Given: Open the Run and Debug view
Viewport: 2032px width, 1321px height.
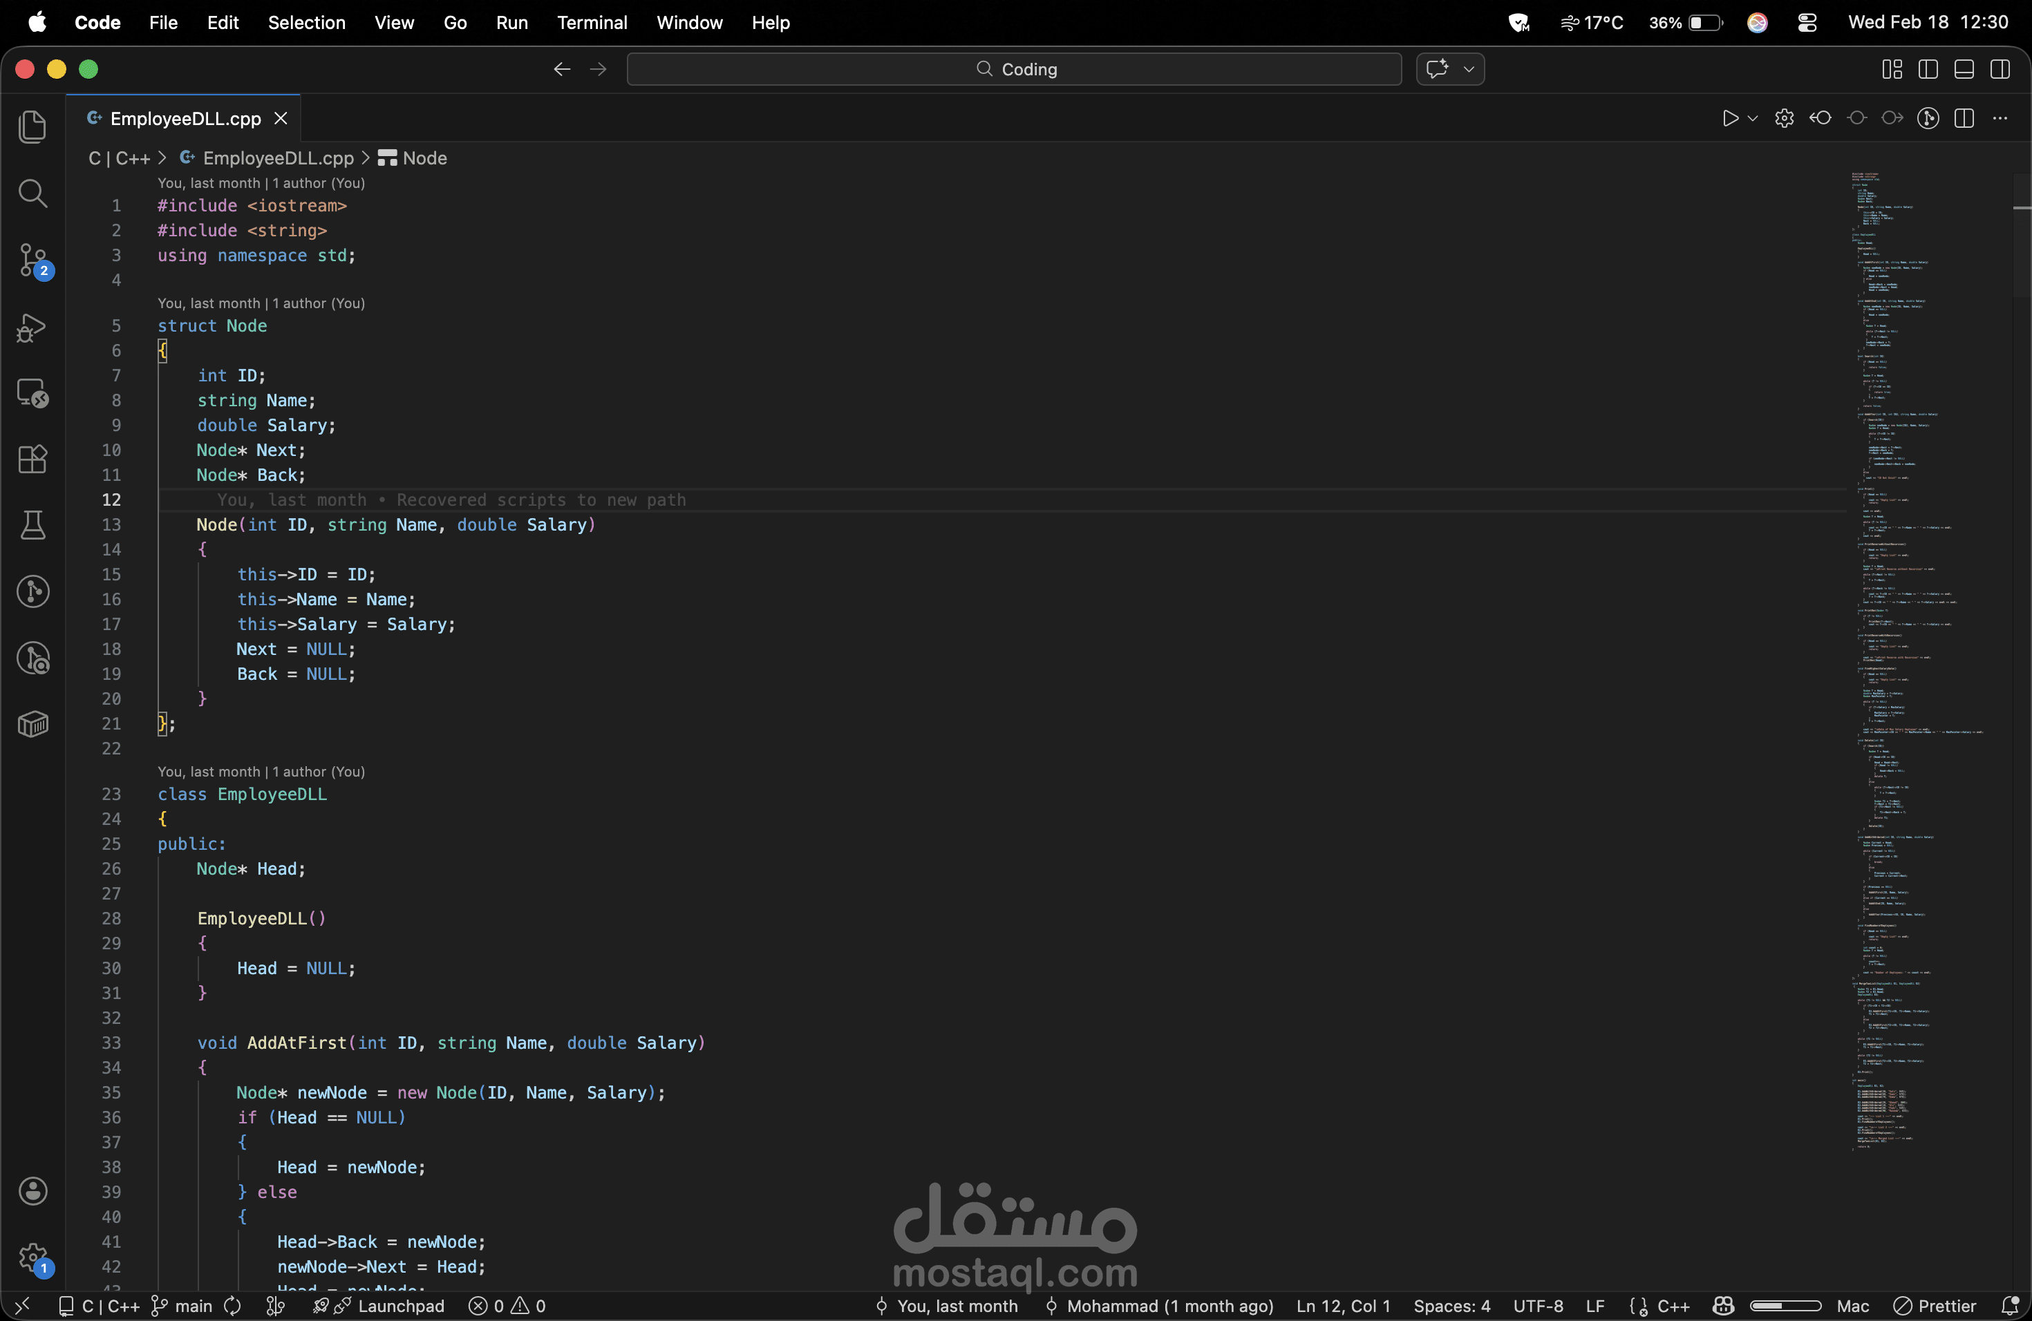Looking at the screenshot, I should [32, 327].
